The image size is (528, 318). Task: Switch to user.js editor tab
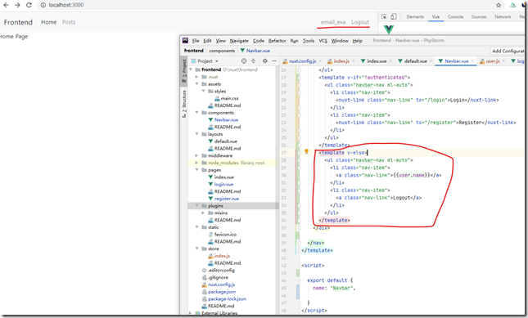pyautogui.click(x=492, y=61)
